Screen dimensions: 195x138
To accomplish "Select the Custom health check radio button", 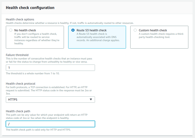I will point(135,30).
